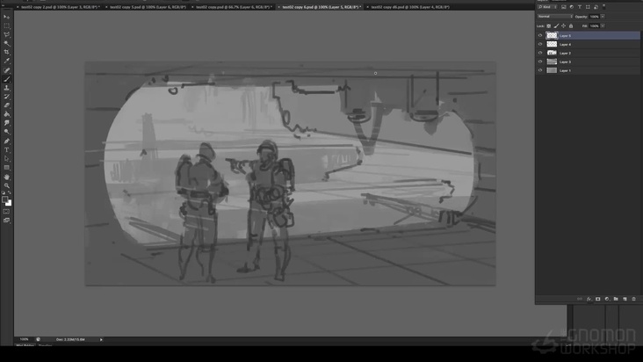The image size is (643, 362).
Task: Click the Layer 1 thumbnail
Action: 552,70
